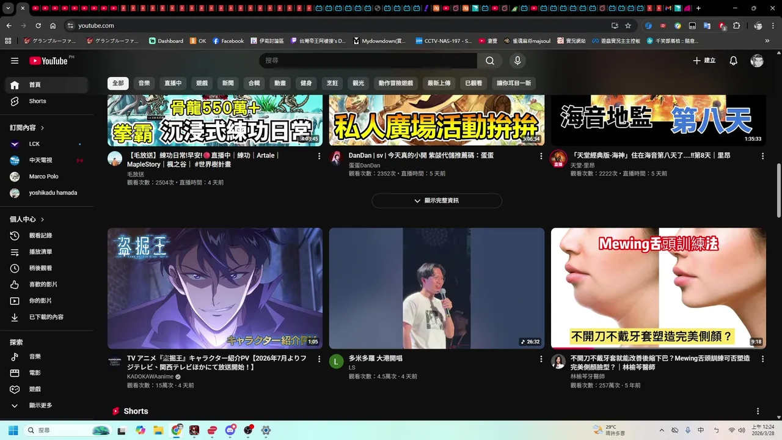This screenshot has height=440, width=782.
Task: Play the 盗掘王 thumbnail video
Action: (x=215, y=288)
